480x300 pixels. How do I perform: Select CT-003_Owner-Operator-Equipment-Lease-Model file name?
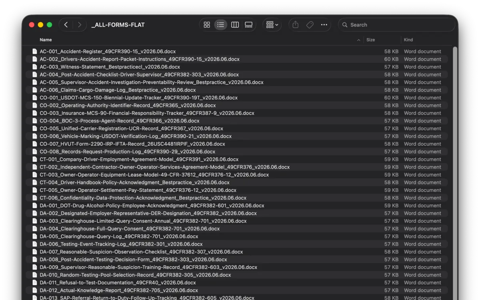click(154, 175)
